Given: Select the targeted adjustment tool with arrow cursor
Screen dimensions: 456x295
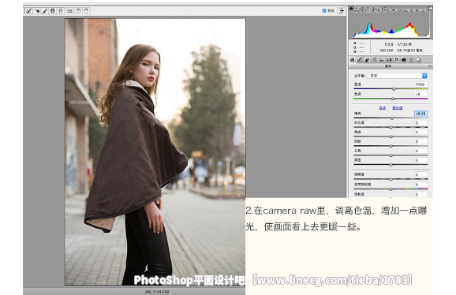Looking at the screenshot, I should 37,11.
